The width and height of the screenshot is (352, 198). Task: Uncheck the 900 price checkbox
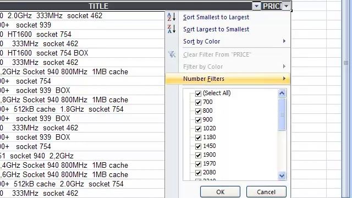(x=198, y=120)
